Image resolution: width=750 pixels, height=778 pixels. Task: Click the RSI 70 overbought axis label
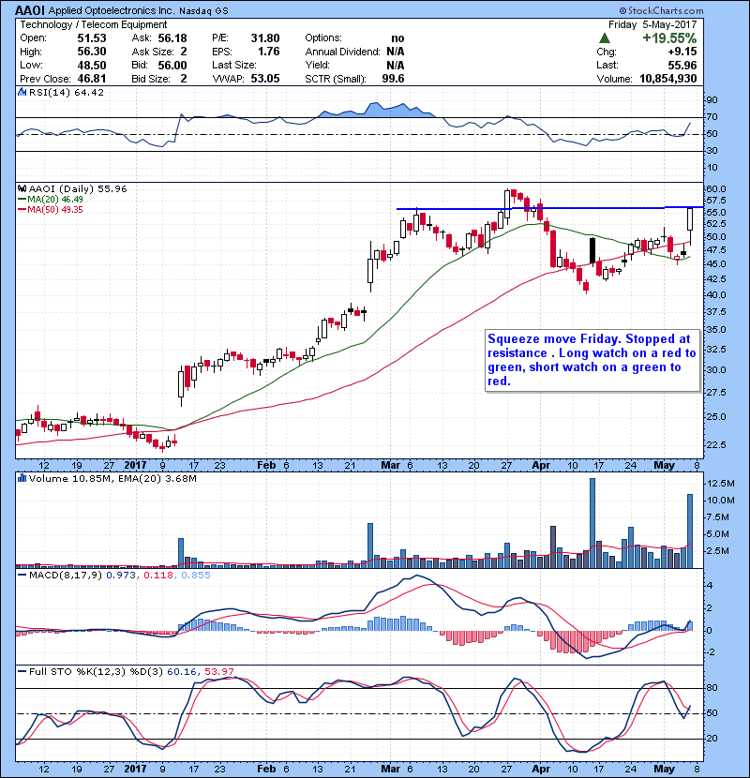pyautogui.click(x=712, y=117)
